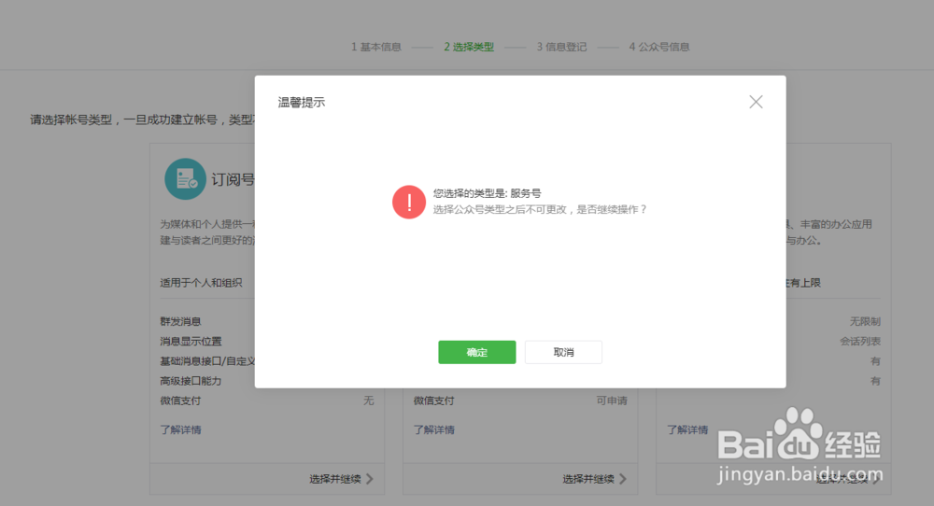934x506 pixels.
Task: Click the teal 订阅号 account icon
Action: (x=185, y=178)
